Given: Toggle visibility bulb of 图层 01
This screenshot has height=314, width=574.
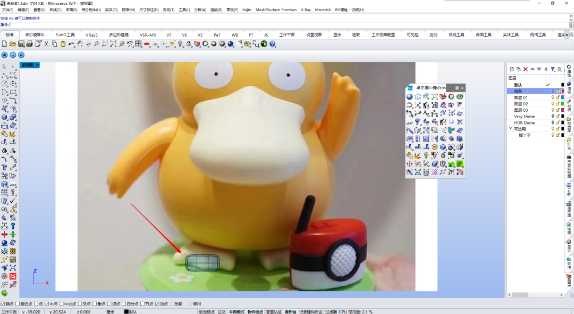Looking at the screenshot, I should (x=553, y=97).
